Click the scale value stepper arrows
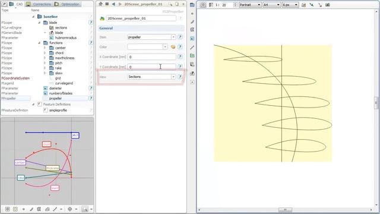This screenshot has width=380, height=214. pyautogui.click(x=235, y=5)
